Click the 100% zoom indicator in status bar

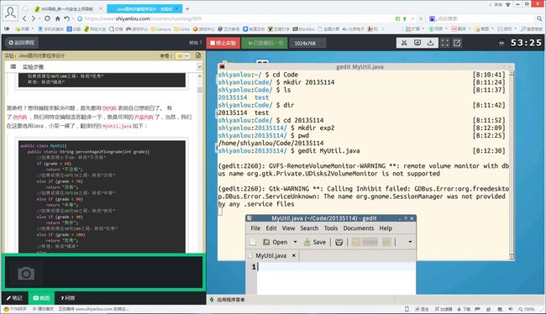pos(526,309)
